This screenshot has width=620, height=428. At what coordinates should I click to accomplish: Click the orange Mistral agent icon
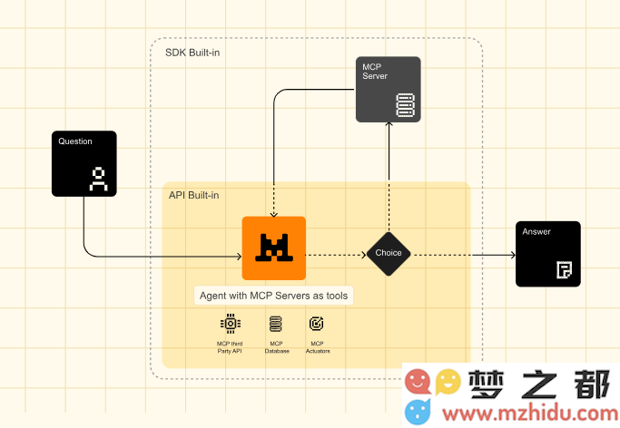[x=273, y=248]
